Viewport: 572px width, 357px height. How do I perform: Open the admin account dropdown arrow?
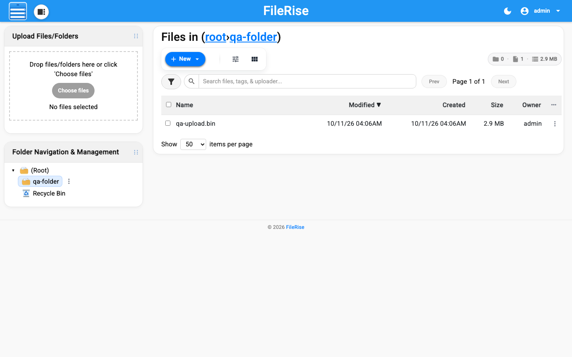[558, 11]
